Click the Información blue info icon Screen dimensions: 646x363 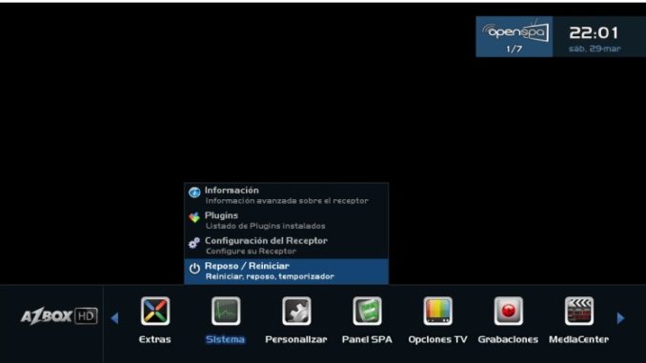click(194, 192)
